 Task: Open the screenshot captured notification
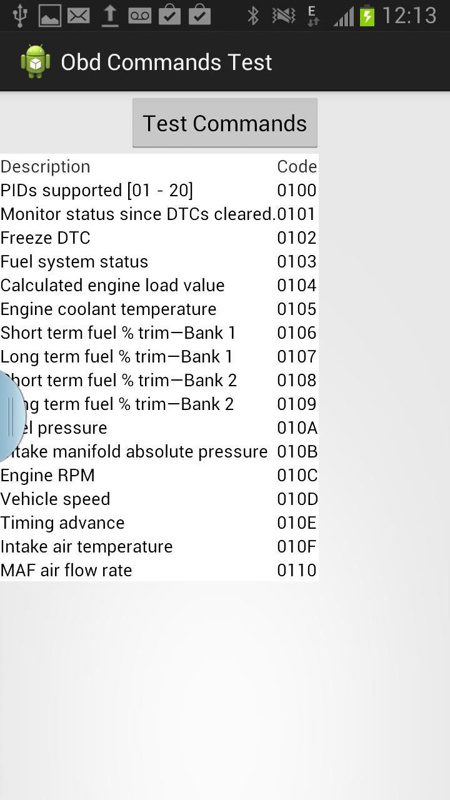coord(47,15)
